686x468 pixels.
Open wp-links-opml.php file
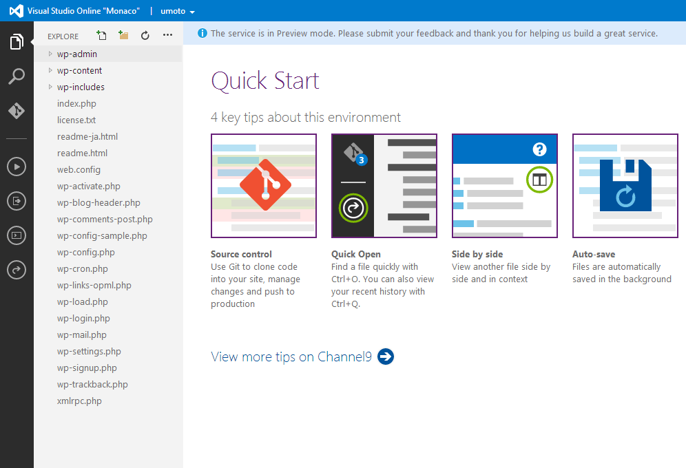[94, 286]
